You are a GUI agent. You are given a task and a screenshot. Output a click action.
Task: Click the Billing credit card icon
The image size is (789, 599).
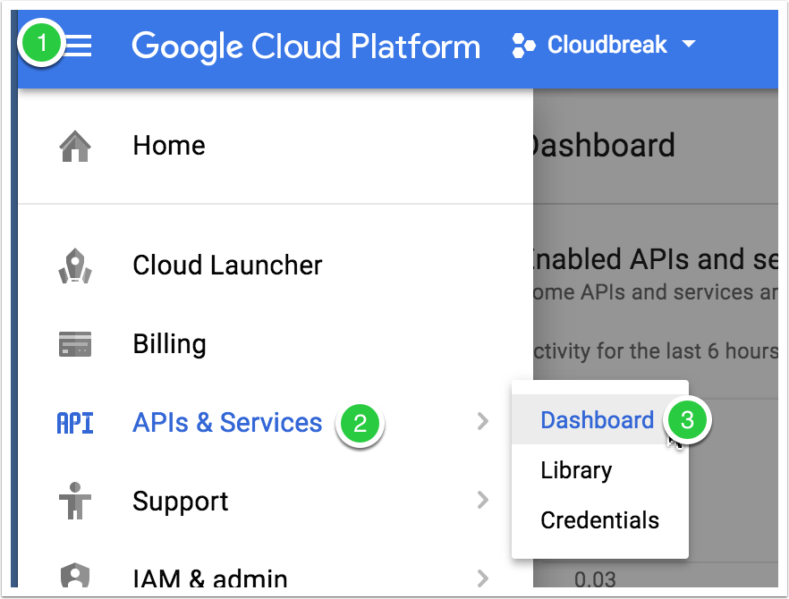[x=75, y=343]
